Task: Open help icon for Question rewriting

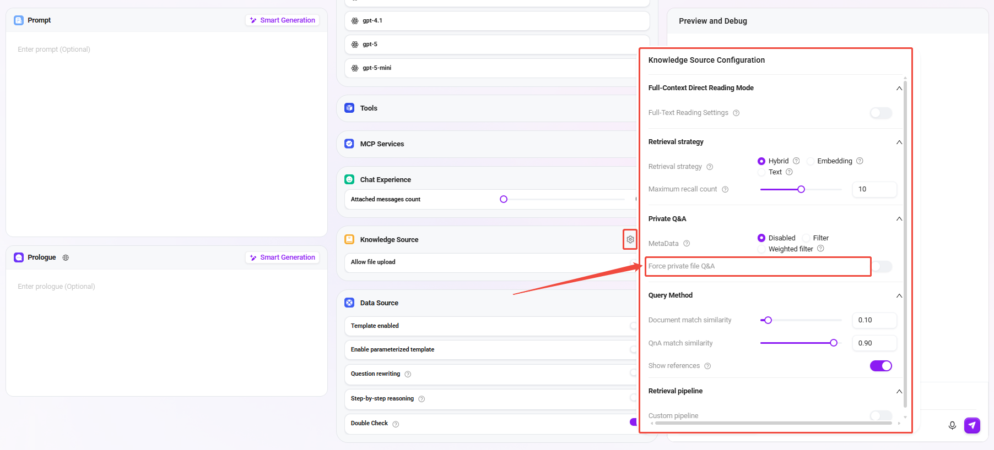Action: tap(408, 374)
